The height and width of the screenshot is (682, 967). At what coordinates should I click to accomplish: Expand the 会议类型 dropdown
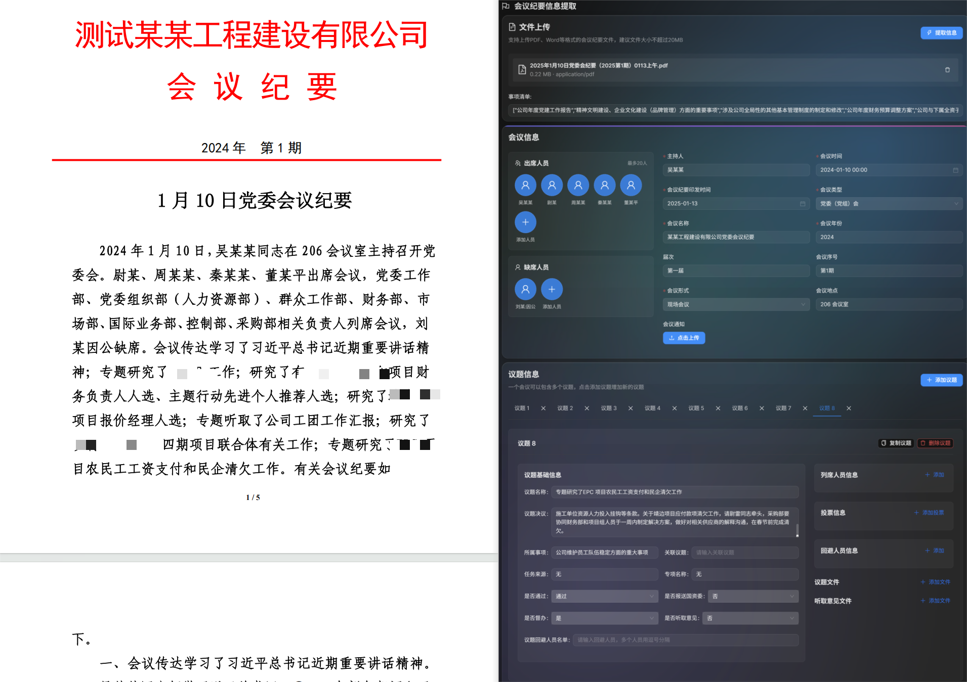click(x=888, y=204)
